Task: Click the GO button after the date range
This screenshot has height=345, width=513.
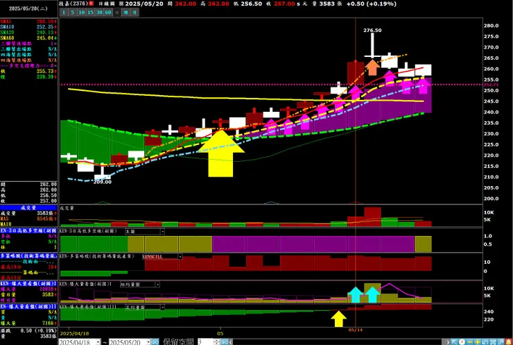Action: [x=155, y=342]
